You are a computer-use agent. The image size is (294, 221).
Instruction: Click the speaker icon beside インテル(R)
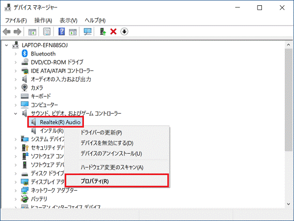[34, 131]
